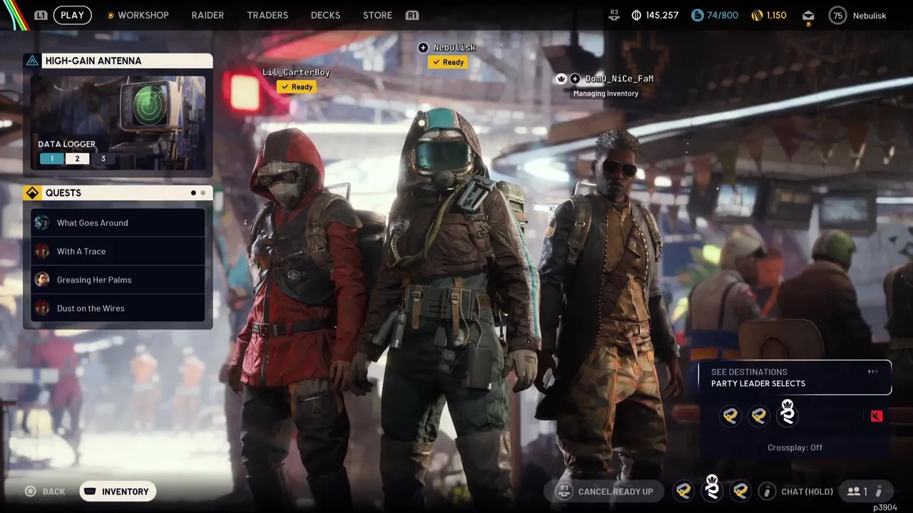Viewport: 913px width, 513px height.
Task: Click the R3 stick icon in top bar
Action: click(615, 14)
